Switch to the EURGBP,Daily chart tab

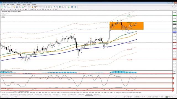coord(97,95)
